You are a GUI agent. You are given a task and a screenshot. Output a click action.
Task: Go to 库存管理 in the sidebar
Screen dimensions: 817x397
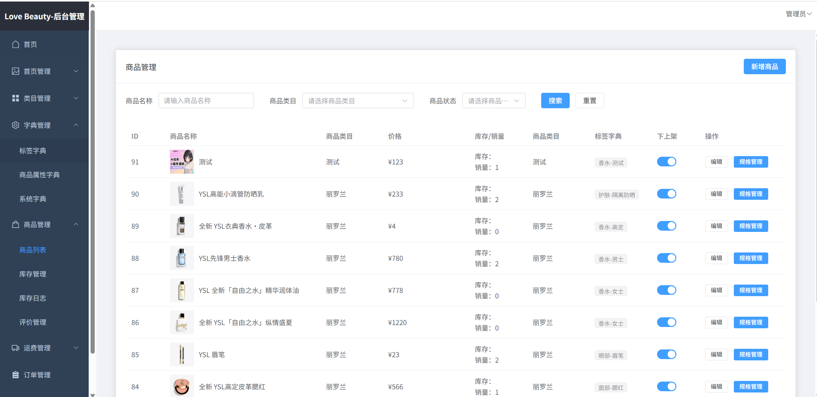(x=33, y=274)
